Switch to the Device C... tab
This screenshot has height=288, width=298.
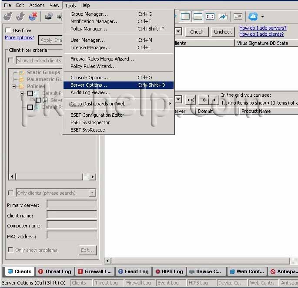click(x=206, y=271)
